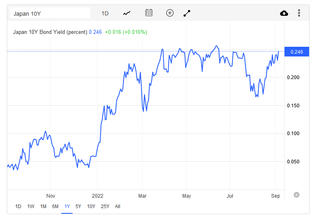
Task: Switch to the 1M time range
Action: pos(43,206)
